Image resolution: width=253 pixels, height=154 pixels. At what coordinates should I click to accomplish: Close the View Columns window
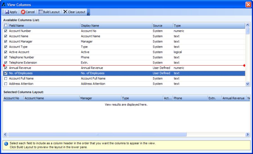248,4
